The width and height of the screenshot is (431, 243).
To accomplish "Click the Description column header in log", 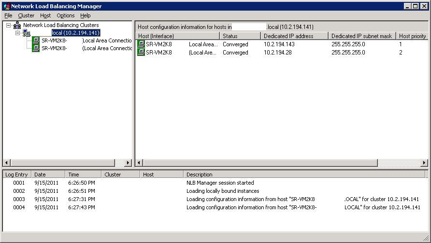I will 304,175.
